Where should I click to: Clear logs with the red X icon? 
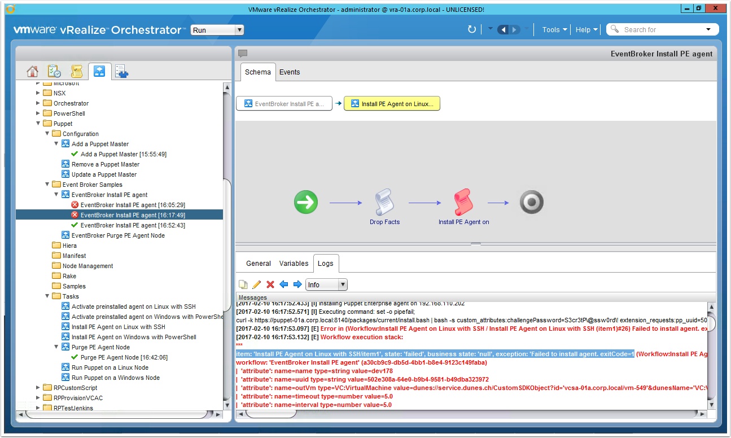tap(270, 284)
